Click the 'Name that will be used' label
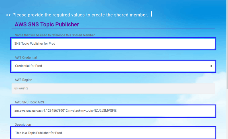 coord(54,35)
